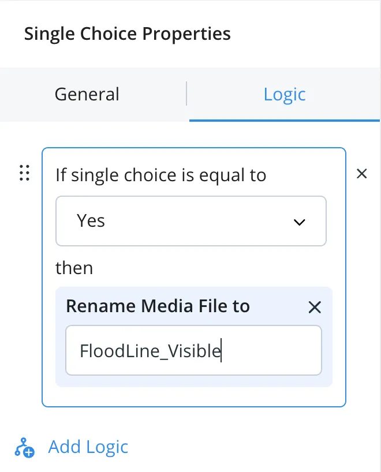Click the blue underline beneath the Logic tab
Image resolution: width=381 pixels, height=472 pixels.
click(285, 121)
